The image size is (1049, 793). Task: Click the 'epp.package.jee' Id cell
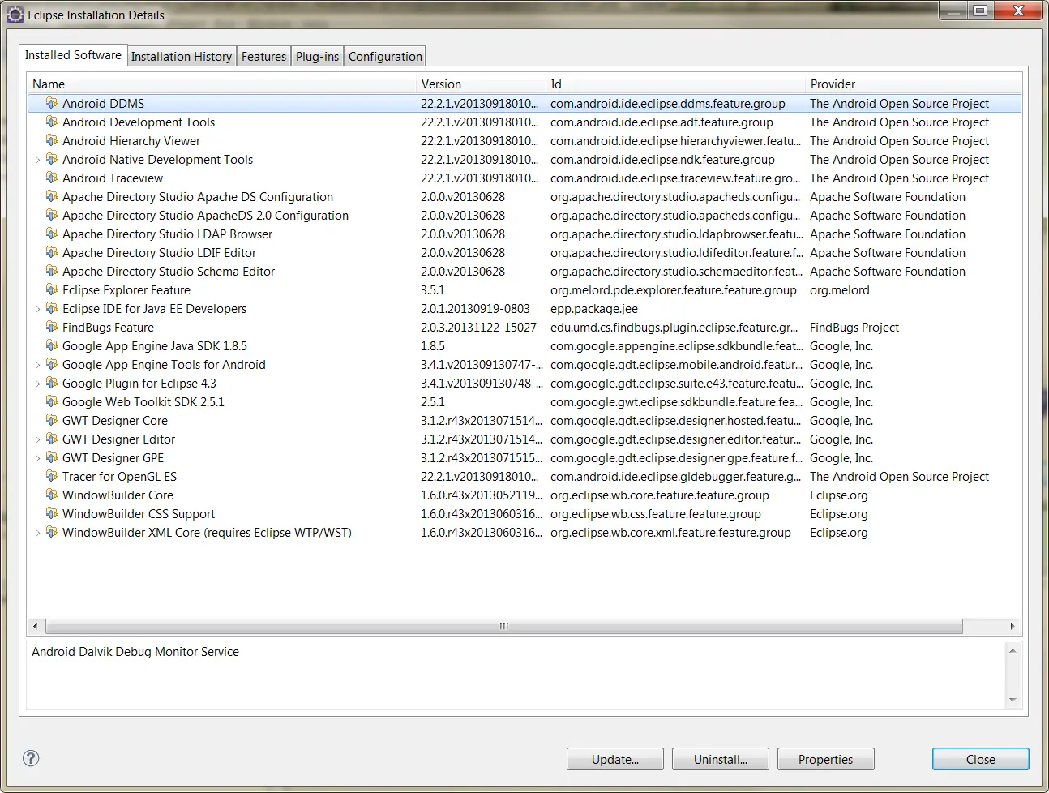point(594,308)
